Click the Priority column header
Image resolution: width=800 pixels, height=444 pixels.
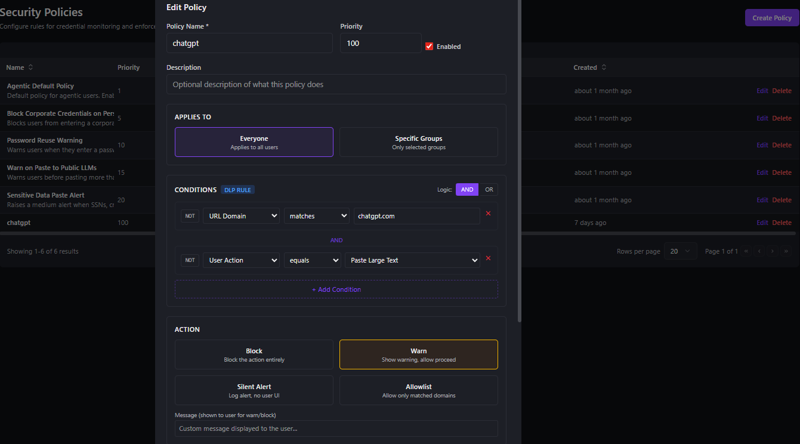coord(129,67)
